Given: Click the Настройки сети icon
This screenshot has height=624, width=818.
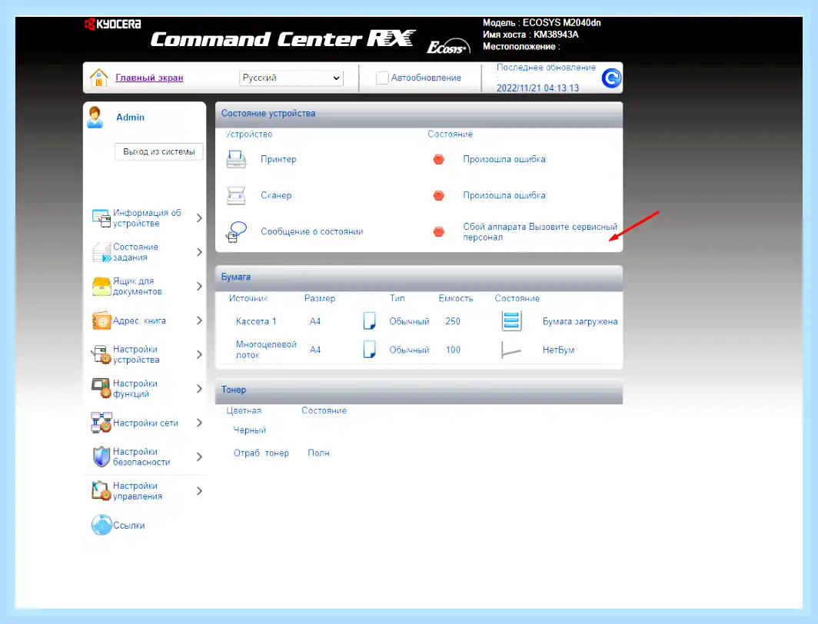Looking at the screenshot, I should (101, 423).
